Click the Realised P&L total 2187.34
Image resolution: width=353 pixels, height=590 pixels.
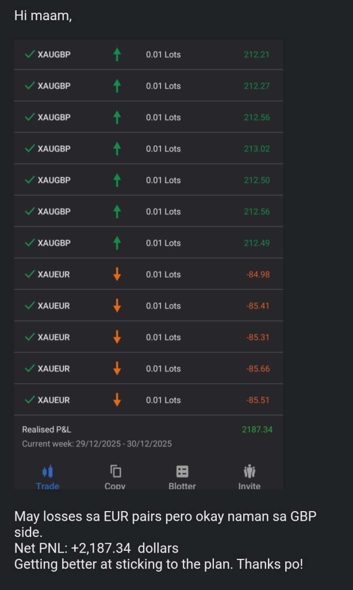click(257, 430)
